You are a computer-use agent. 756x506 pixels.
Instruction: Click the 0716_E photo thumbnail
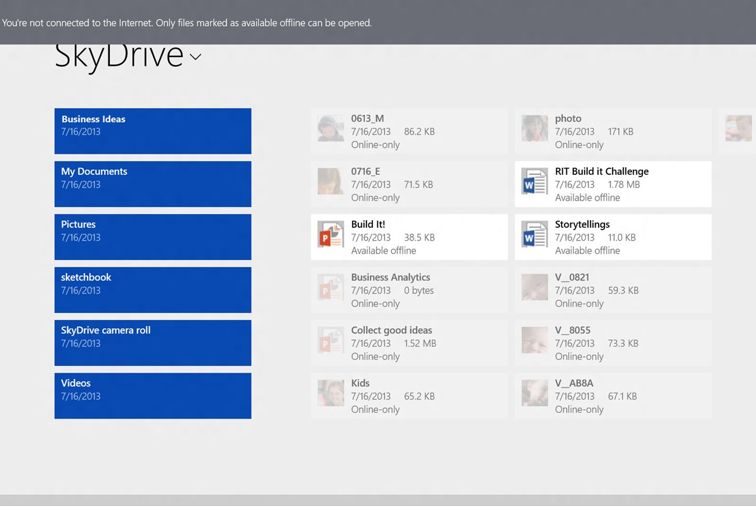click(331, 181)
